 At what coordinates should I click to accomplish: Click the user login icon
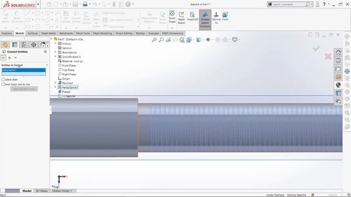[x=318, y=4]
